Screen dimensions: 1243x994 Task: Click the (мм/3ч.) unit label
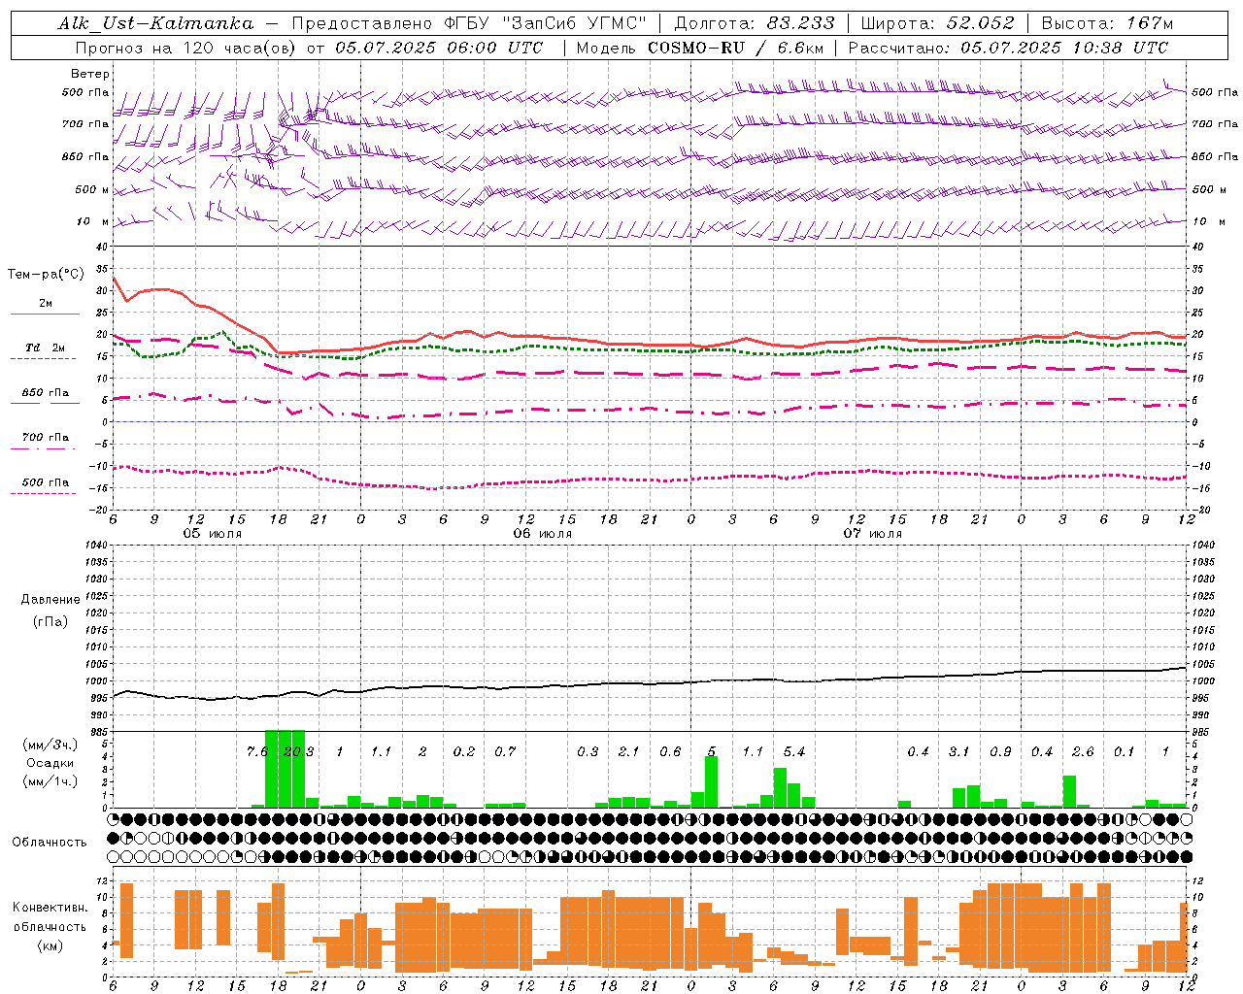[x=50, y=745]
